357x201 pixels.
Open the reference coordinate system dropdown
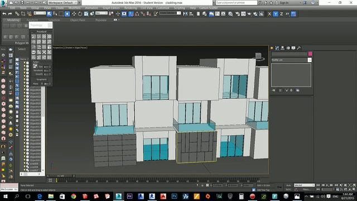tap(102, 13)
